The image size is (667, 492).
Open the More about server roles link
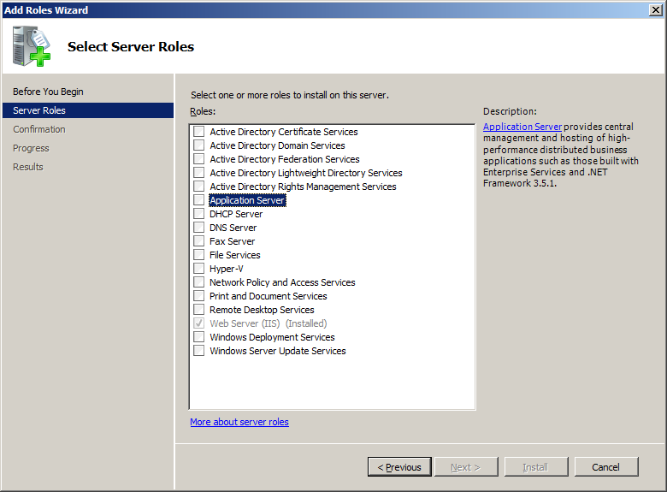tap(239, 422)
